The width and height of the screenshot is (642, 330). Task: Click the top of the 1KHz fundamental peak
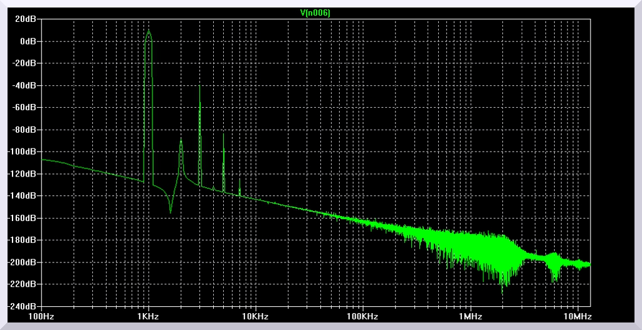click(149, 31)
